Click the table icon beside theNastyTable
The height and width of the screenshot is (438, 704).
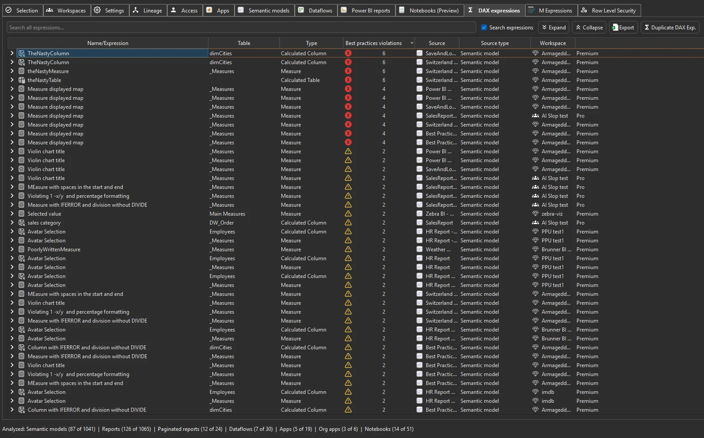[x=21, y=80]
